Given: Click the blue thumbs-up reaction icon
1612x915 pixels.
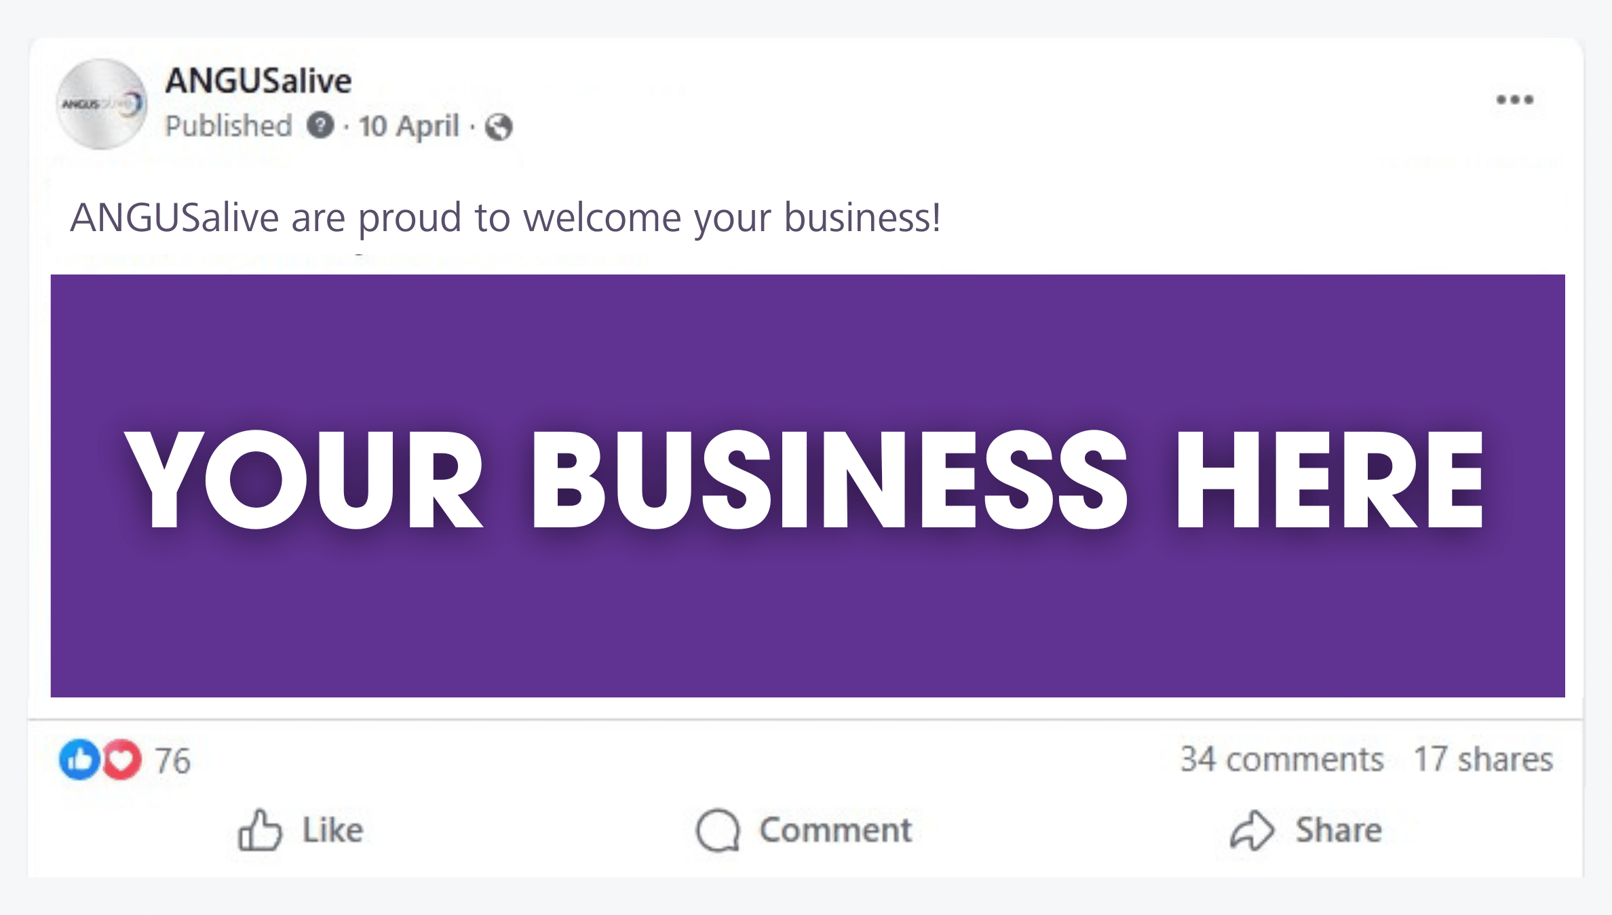Looking at the screenshot, I should pyautogui.click(x=79, y=759).
